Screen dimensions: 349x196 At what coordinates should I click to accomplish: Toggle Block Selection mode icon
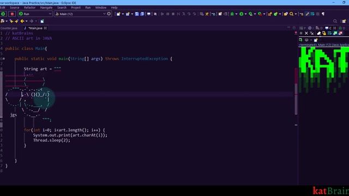[317, 14]
